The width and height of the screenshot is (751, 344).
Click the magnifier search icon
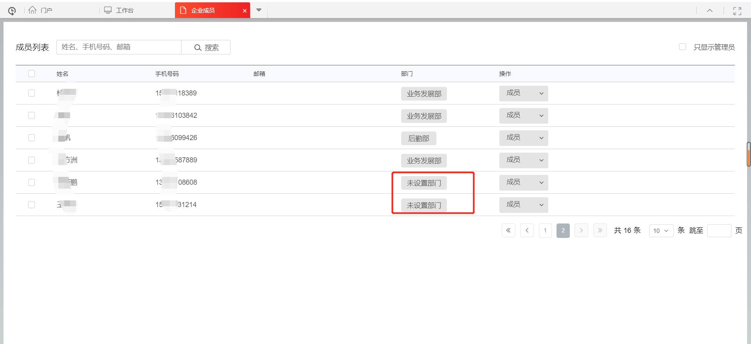[198, 47]
